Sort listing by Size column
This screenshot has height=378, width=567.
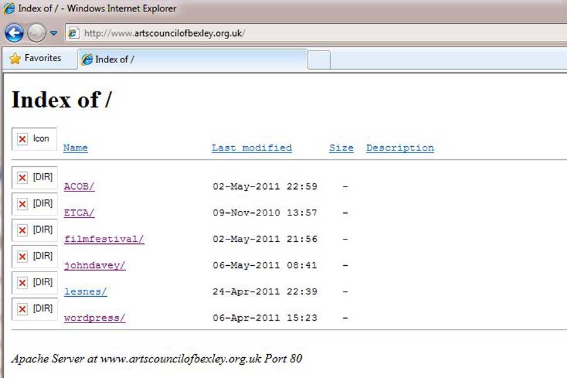pyautogui.click(x=341, y=148)
